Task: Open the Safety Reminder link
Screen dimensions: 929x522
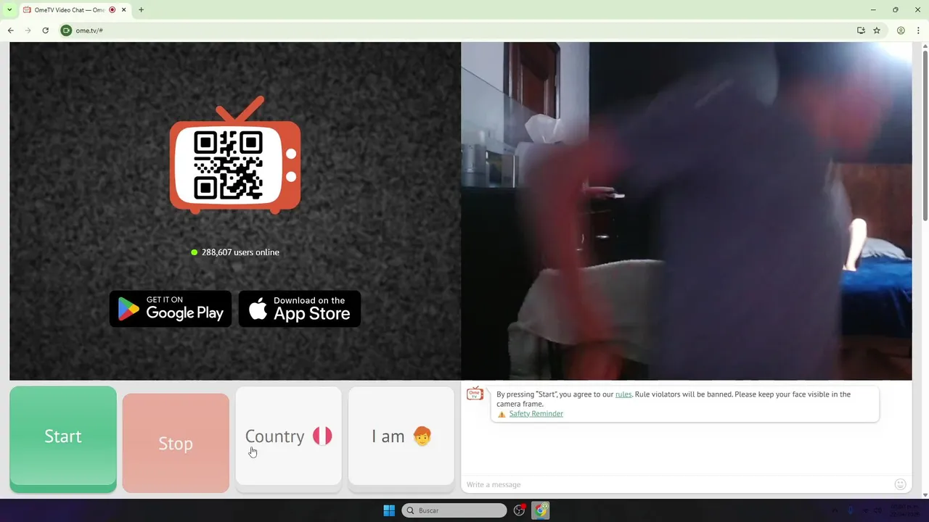Action: [536, 414]
